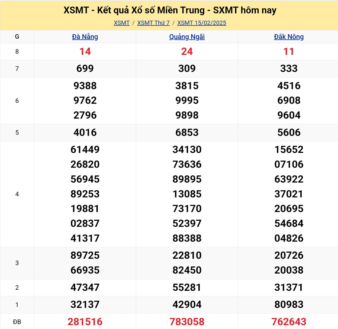The height and width of the screenshot is (329, 338).
Task: Click first prize number 80983
Action: click(289, 304)
